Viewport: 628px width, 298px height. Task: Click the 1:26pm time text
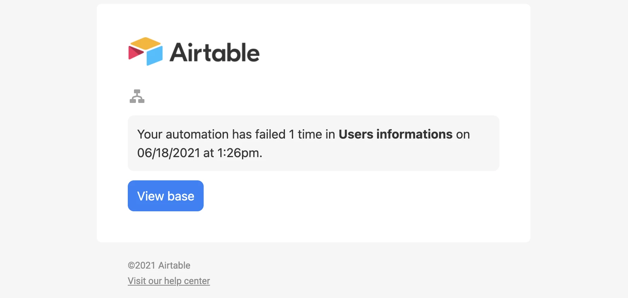tap(240, 153)
